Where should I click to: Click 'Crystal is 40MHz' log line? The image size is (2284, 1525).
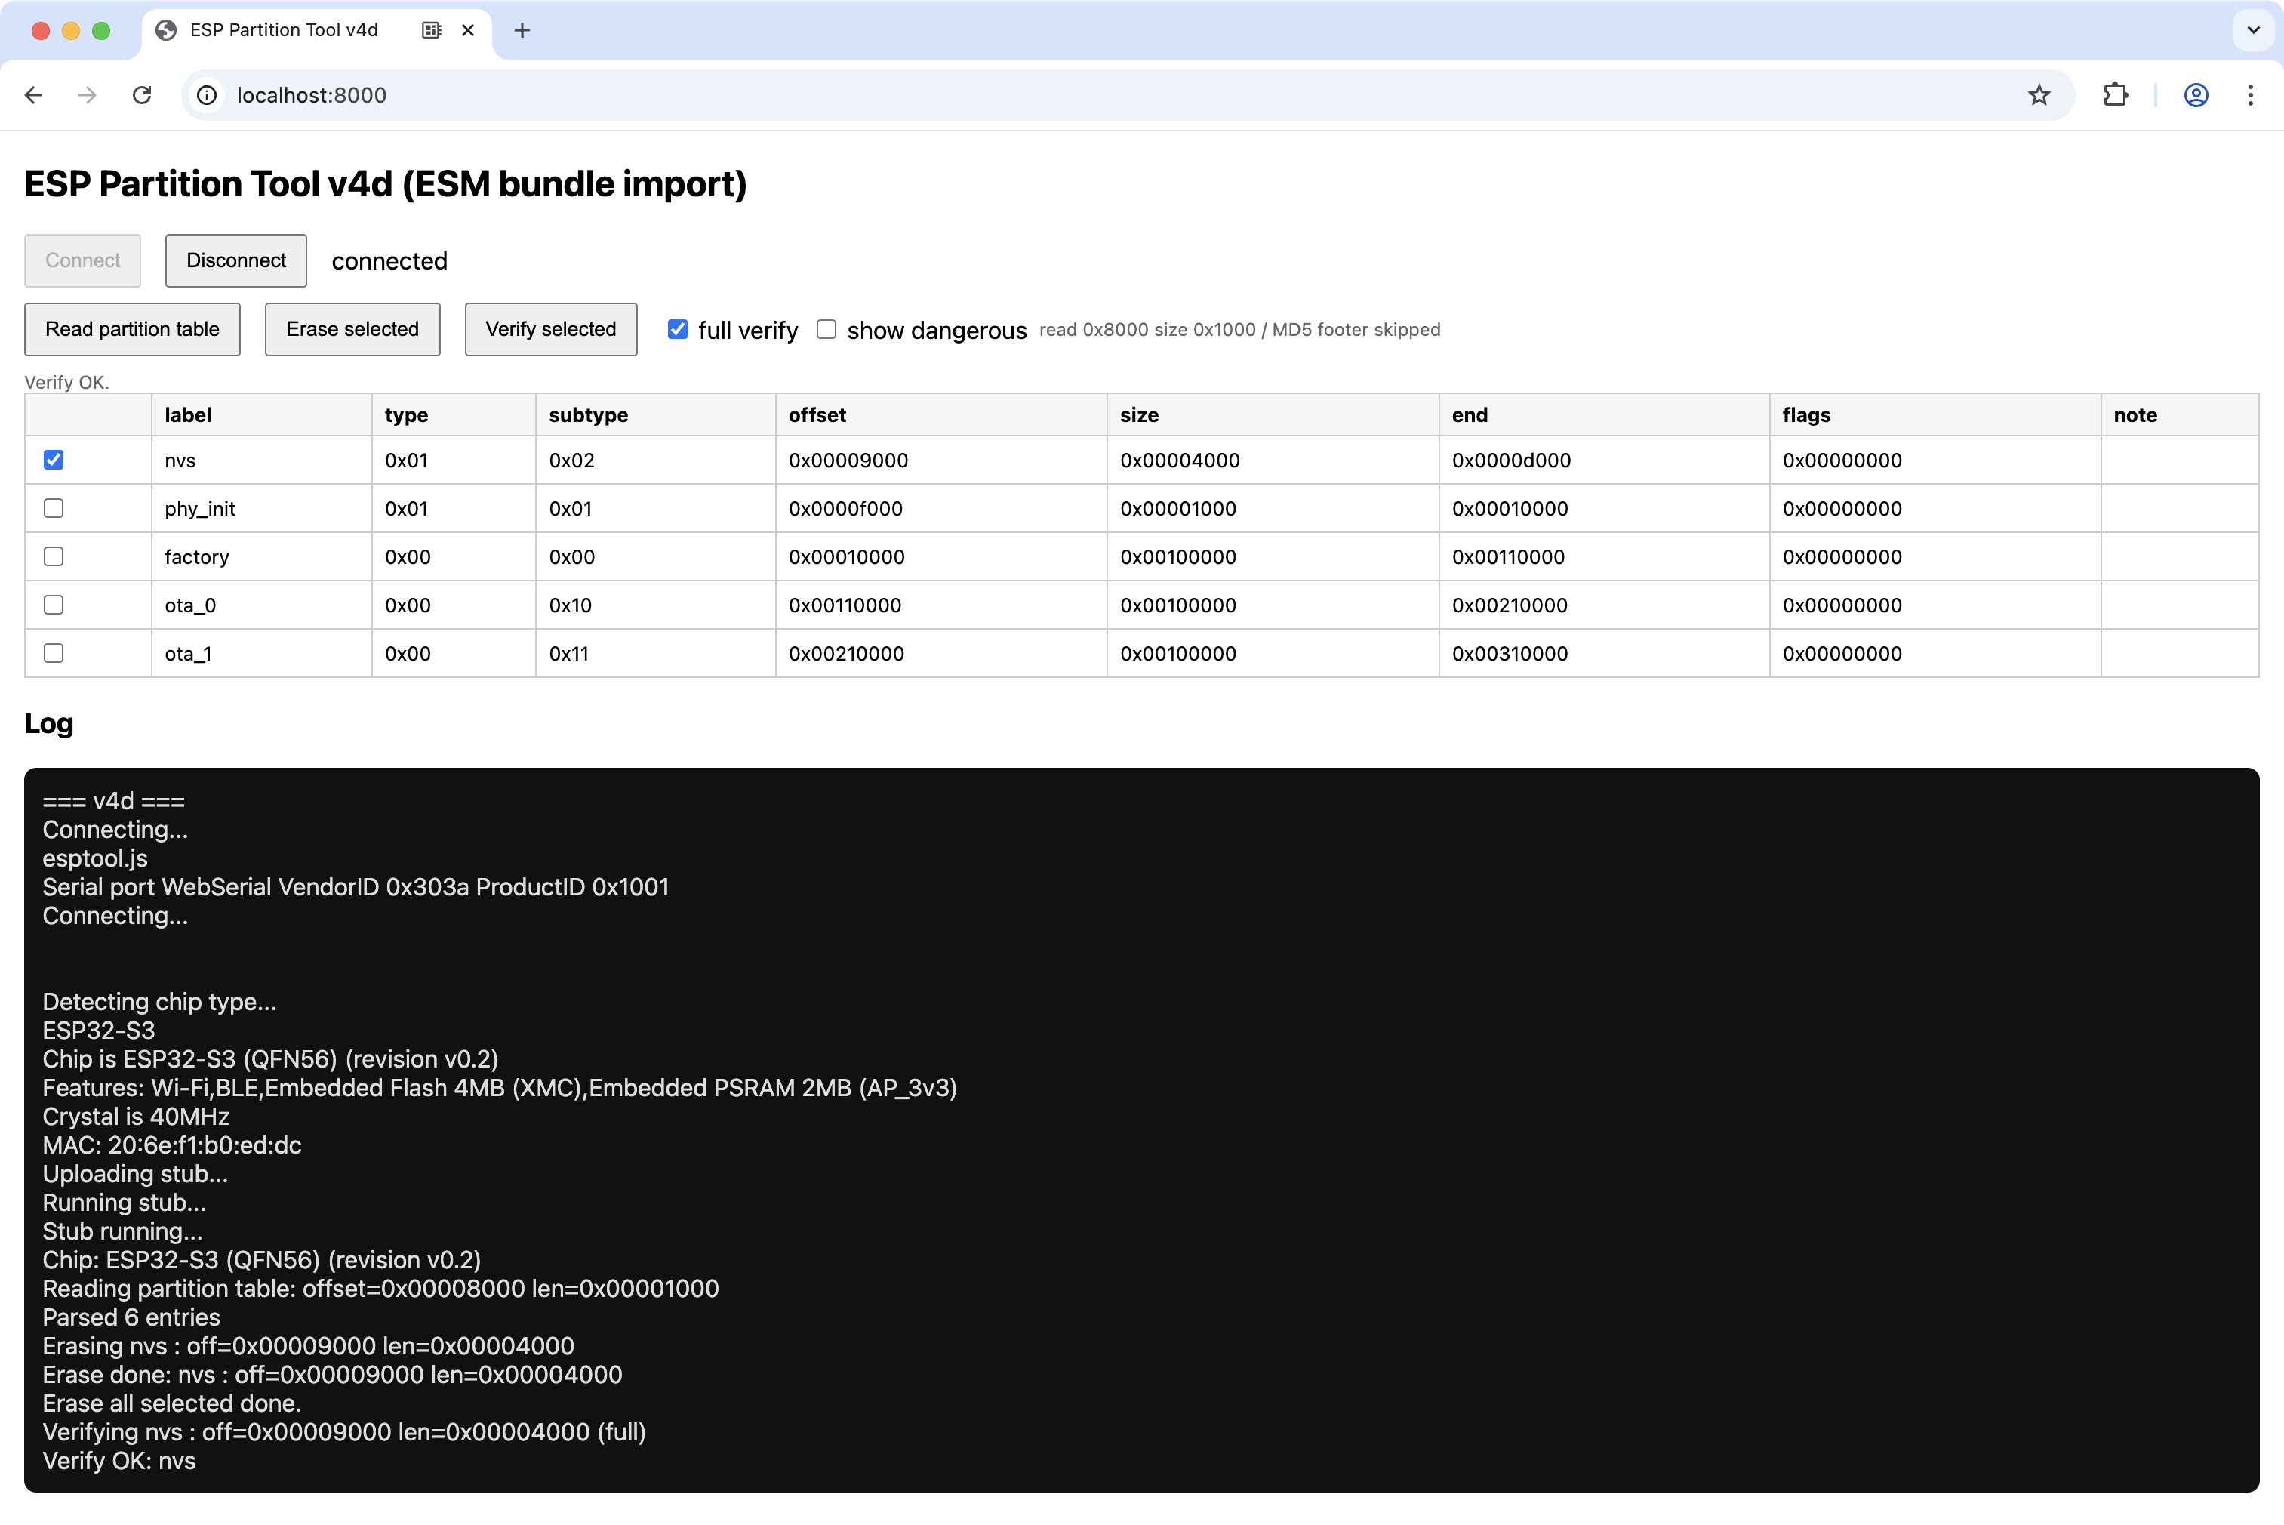tap(135, 1117)
